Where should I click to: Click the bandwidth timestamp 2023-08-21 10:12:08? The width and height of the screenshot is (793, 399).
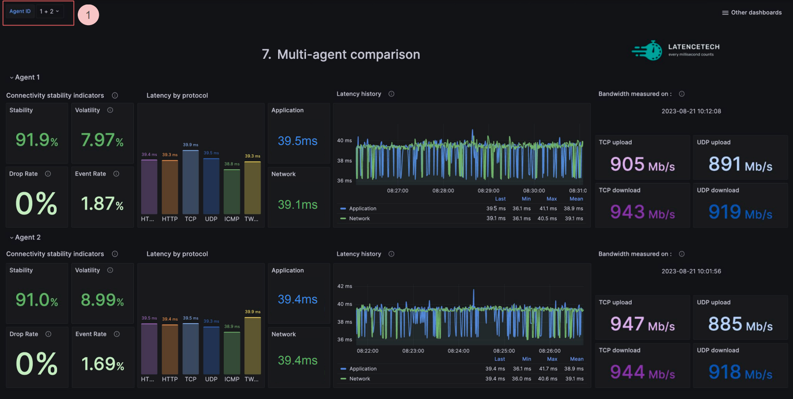pos(691,111)
